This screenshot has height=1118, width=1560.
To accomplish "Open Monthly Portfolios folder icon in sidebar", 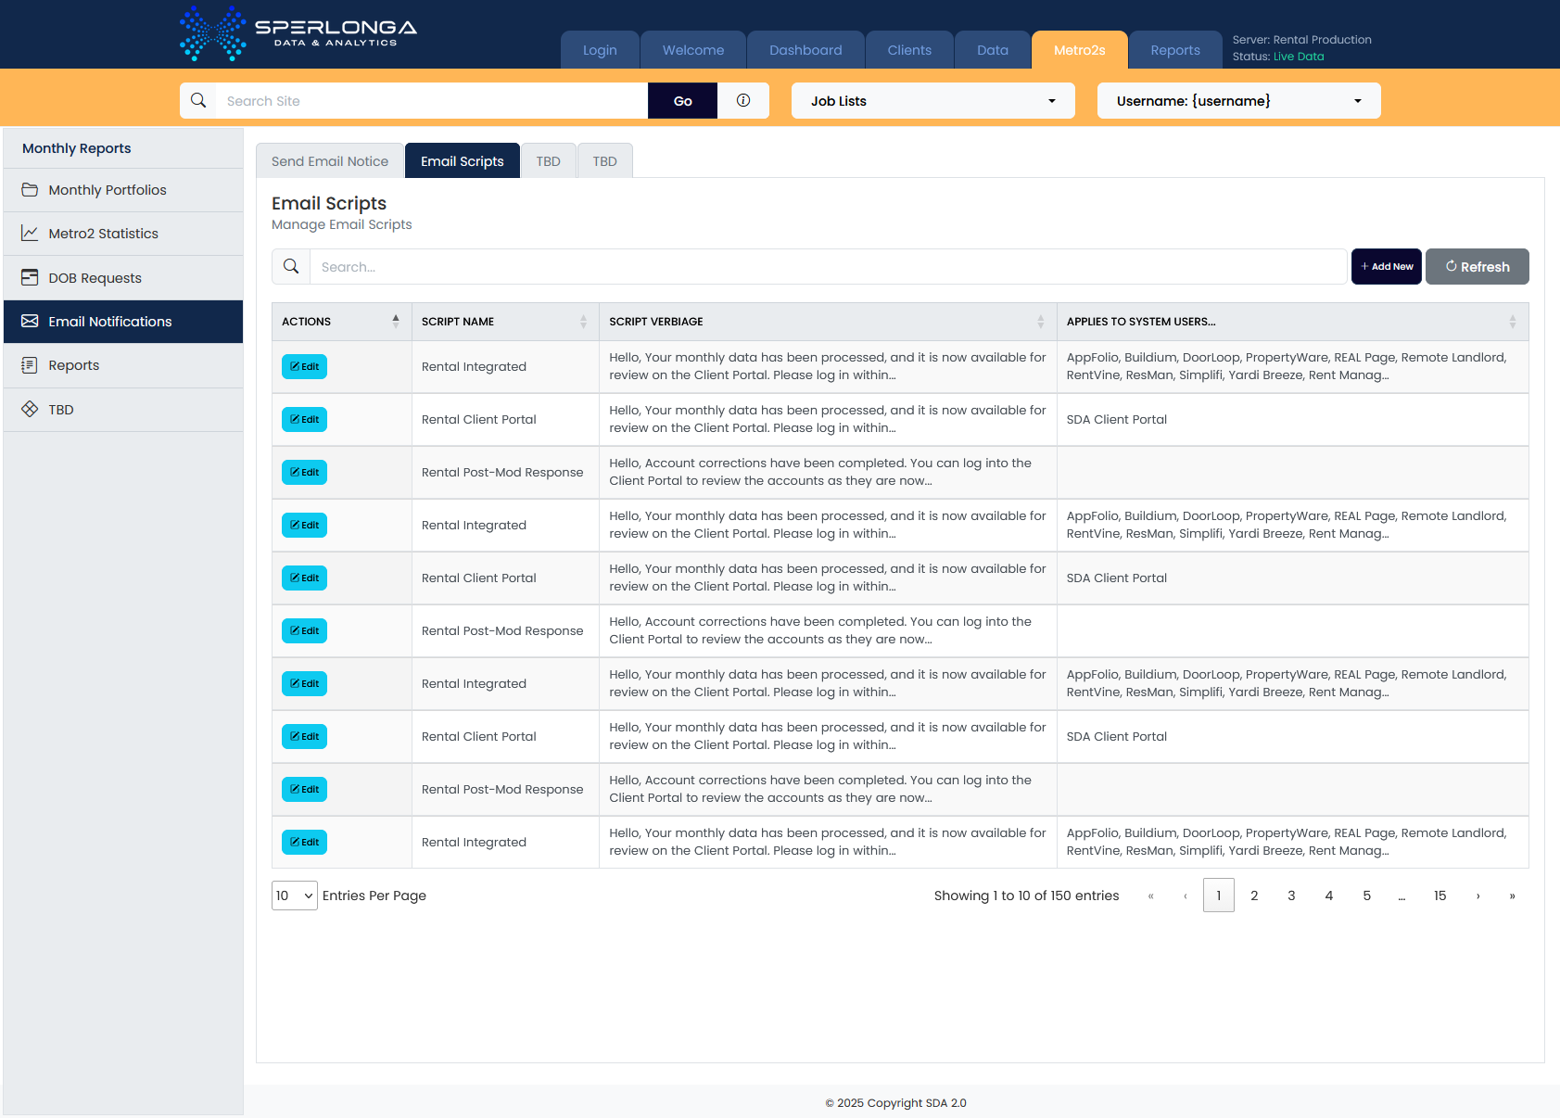I will point(30,190).
